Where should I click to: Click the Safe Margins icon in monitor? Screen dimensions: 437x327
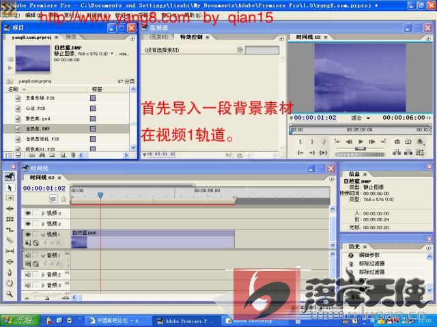(408, 142)
